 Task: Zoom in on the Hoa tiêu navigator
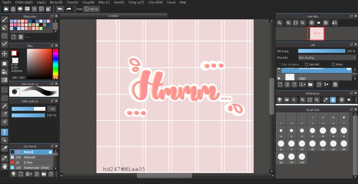[x=288, y=23]
